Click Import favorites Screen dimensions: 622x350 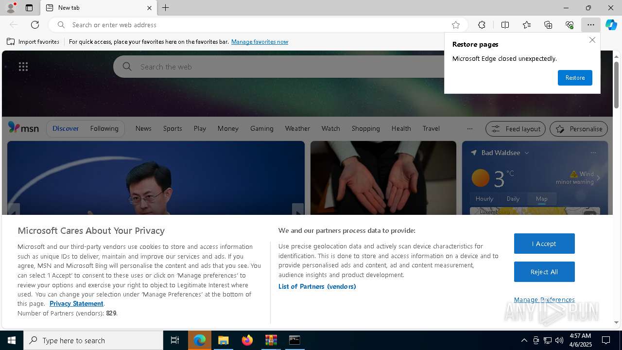coord(33,42)
